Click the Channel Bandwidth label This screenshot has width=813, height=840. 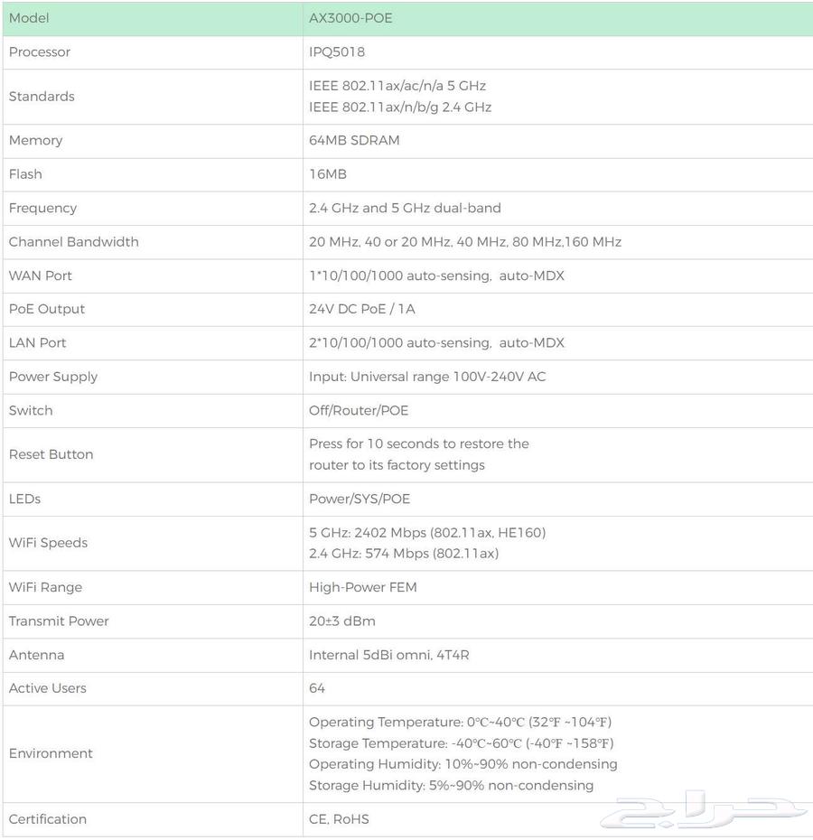74,242
